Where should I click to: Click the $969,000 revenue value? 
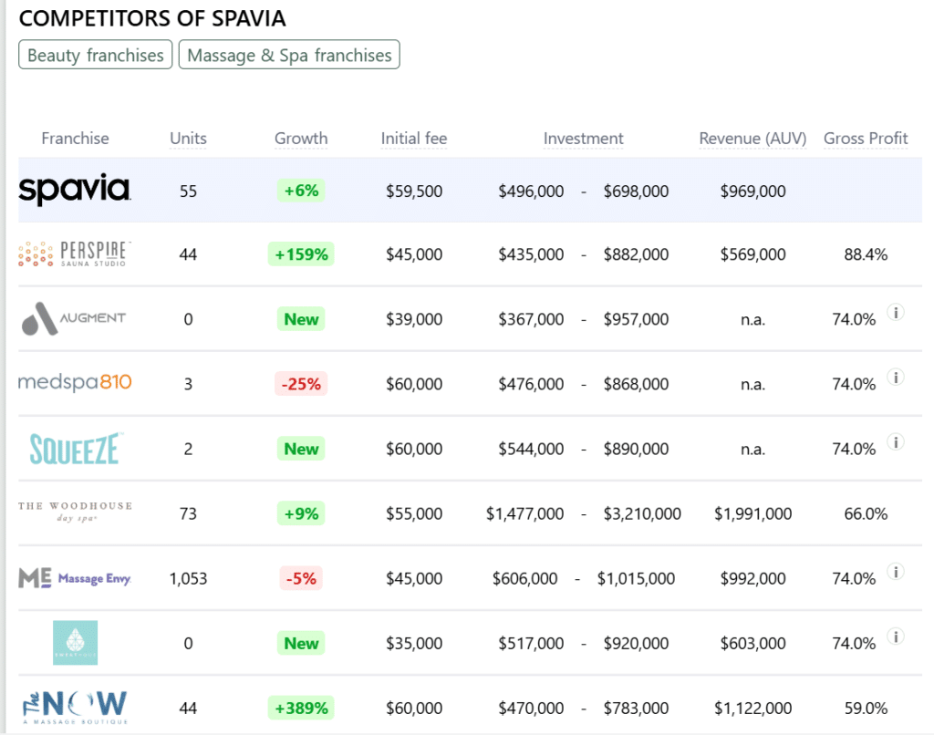point(752,192)
